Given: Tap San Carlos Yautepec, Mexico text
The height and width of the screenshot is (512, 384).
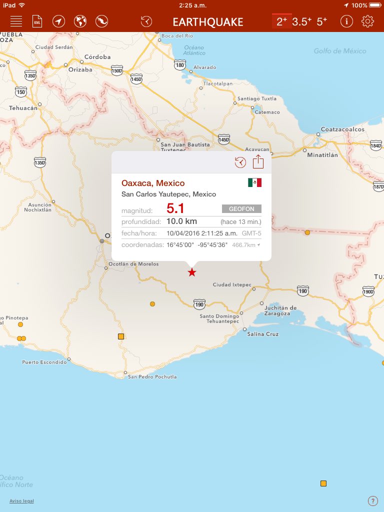Looking at the screenshot, I should [x=169, y=194].
